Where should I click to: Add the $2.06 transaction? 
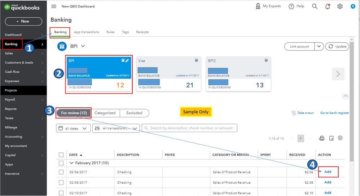click(x=328, y=172)
